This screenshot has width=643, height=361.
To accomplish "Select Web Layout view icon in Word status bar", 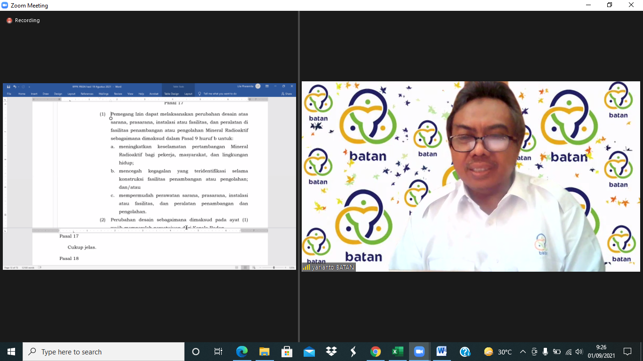I will pyautogui.click(x=254, y=267).
